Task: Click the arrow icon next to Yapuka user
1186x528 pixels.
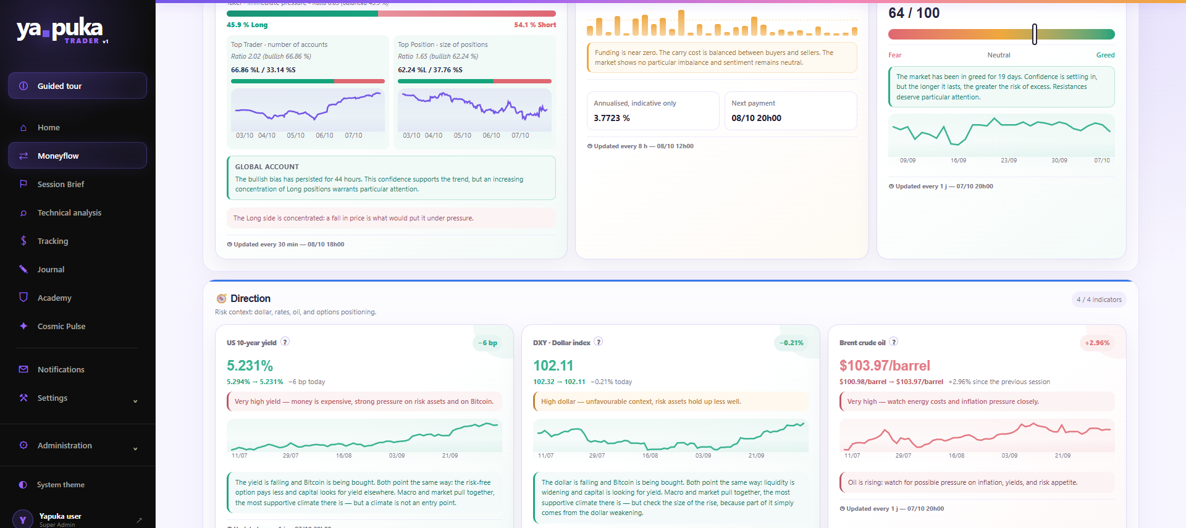Action: click(x=139, y=520)
